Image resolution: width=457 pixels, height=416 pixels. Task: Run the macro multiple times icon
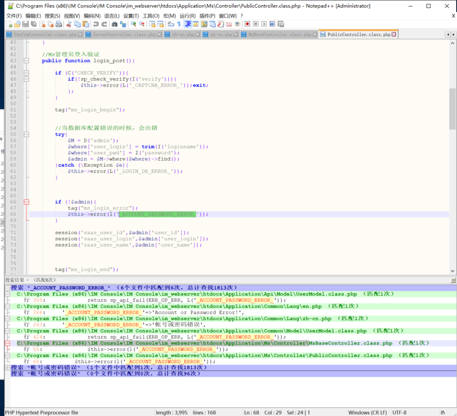272,24
